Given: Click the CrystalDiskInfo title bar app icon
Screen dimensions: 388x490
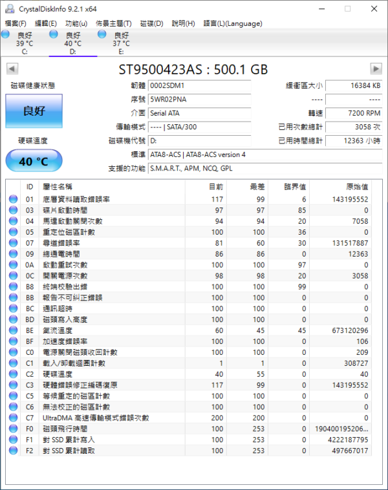Looking at the screenshot, I should pyautogui.click(x=9, y=8).
